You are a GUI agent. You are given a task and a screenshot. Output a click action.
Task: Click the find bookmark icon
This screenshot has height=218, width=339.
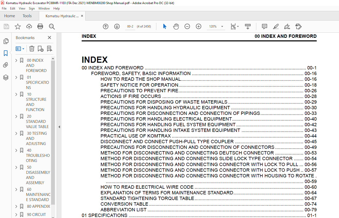[49, 49]
